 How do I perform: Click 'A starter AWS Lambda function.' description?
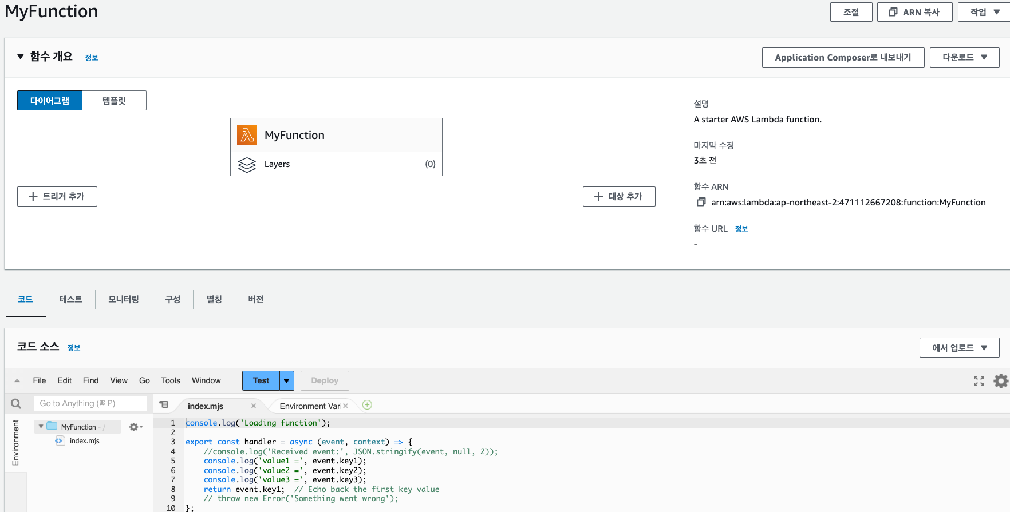coord(758,119)
